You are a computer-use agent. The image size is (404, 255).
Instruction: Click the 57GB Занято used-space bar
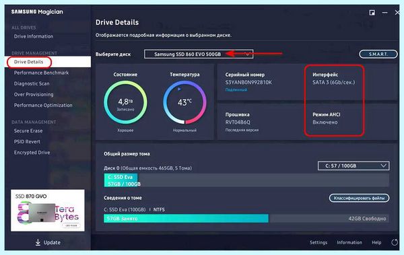pos(186,219)
